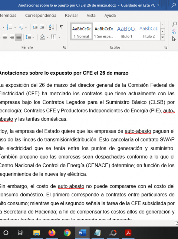The height and width of the screenshot is (239, 178).
Task: Open Windows search circle on taskbar
Action: click(6, 233)
